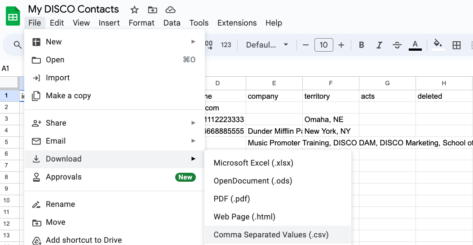
Task: Apply strikethrough formatting
Action: tap(397, 45)
